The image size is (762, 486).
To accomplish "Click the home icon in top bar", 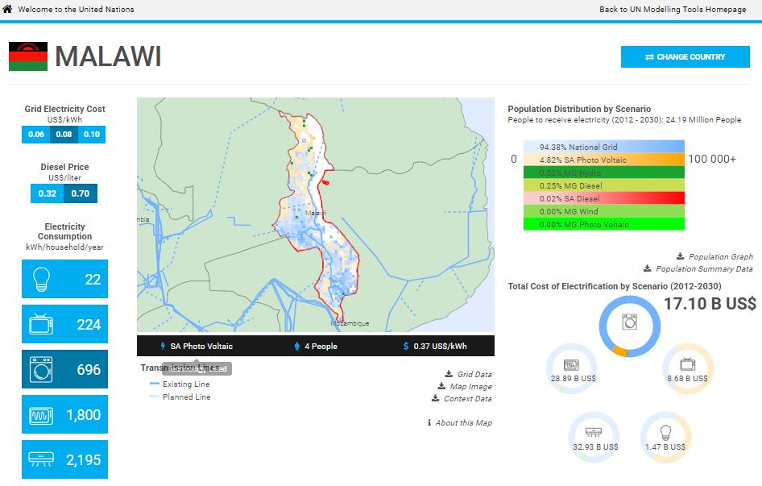I will coord(8,10).
